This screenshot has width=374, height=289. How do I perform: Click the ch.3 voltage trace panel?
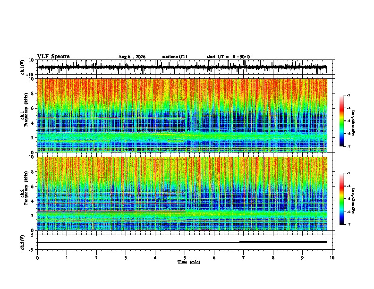tap(185, 242)
